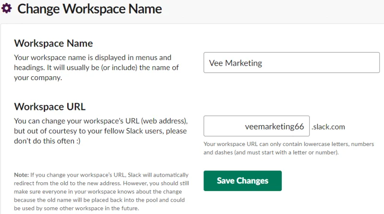Click the gear icon beside Change Workspace Name

coord(7,8)
